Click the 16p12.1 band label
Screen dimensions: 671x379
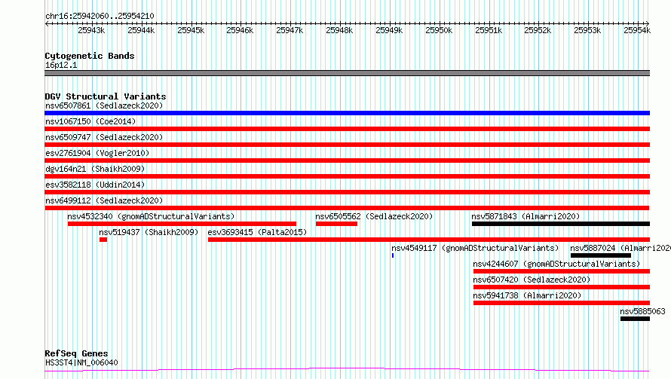[61, 65]
